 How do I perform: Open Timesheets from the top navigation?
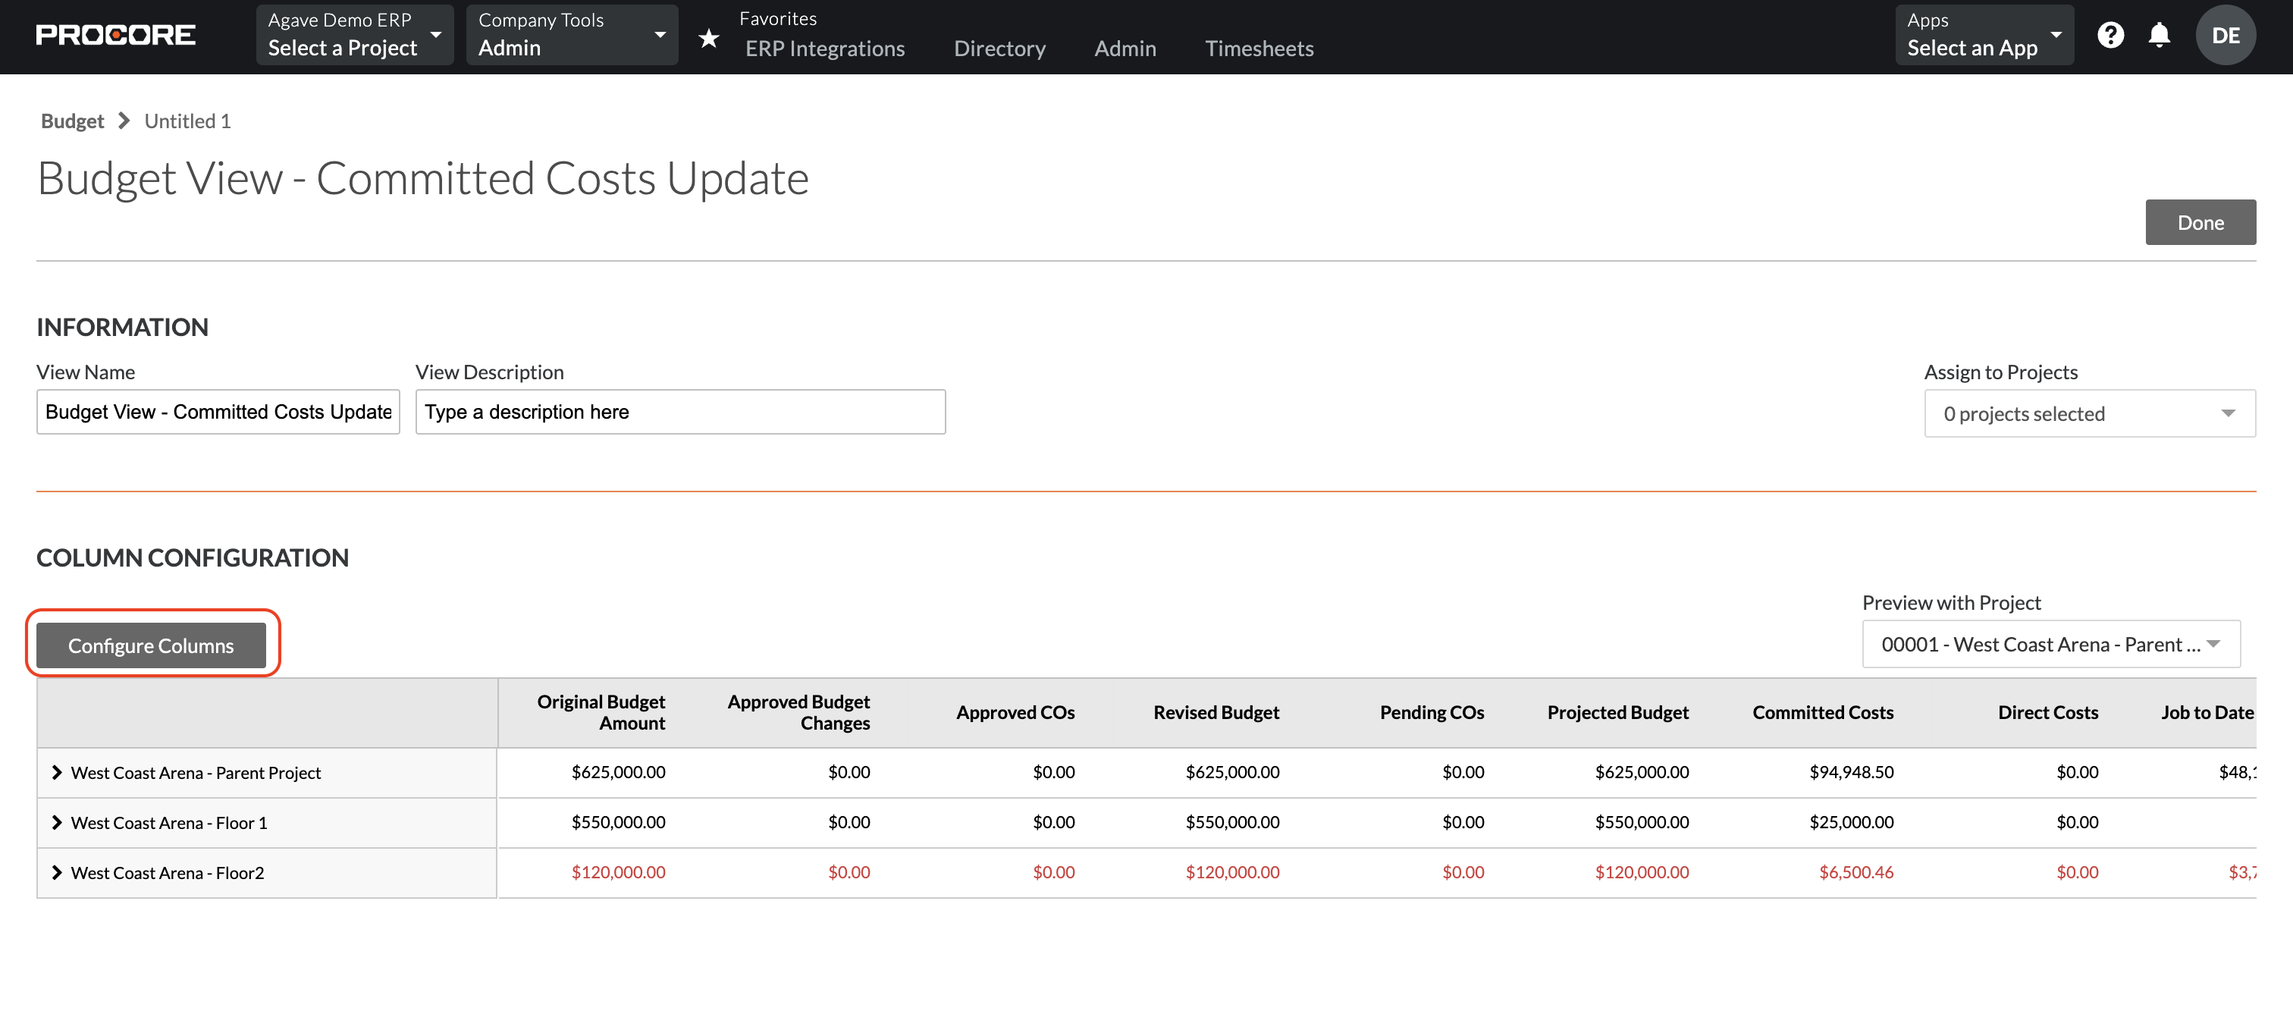pos(1259,48)
